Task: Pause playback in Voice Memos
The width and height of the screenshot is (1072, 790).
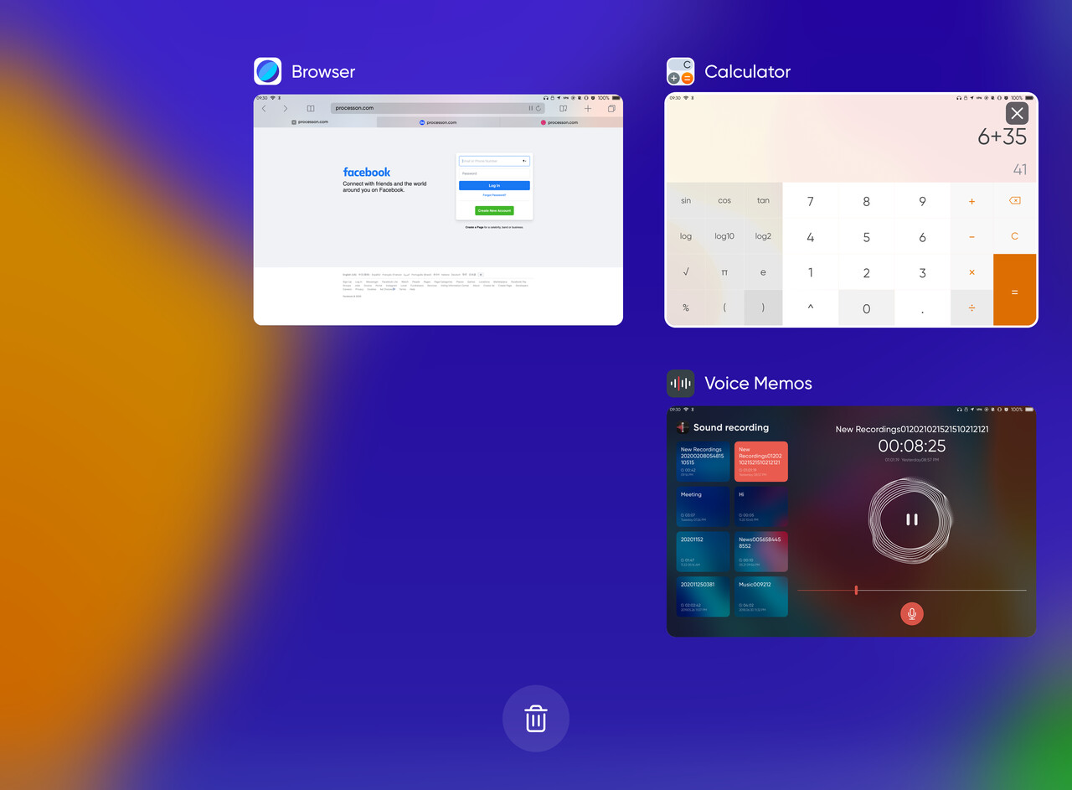Action: coord(911,519)
